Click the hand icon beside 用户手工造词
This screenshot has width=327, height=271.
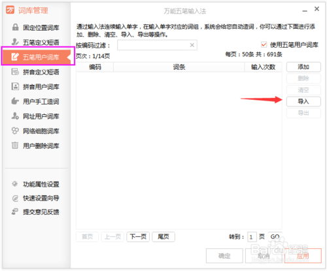(15, 101)
